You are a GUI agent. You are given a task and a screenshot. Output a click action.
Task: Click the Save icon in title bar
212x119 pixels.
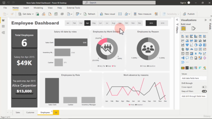(4, 3)
